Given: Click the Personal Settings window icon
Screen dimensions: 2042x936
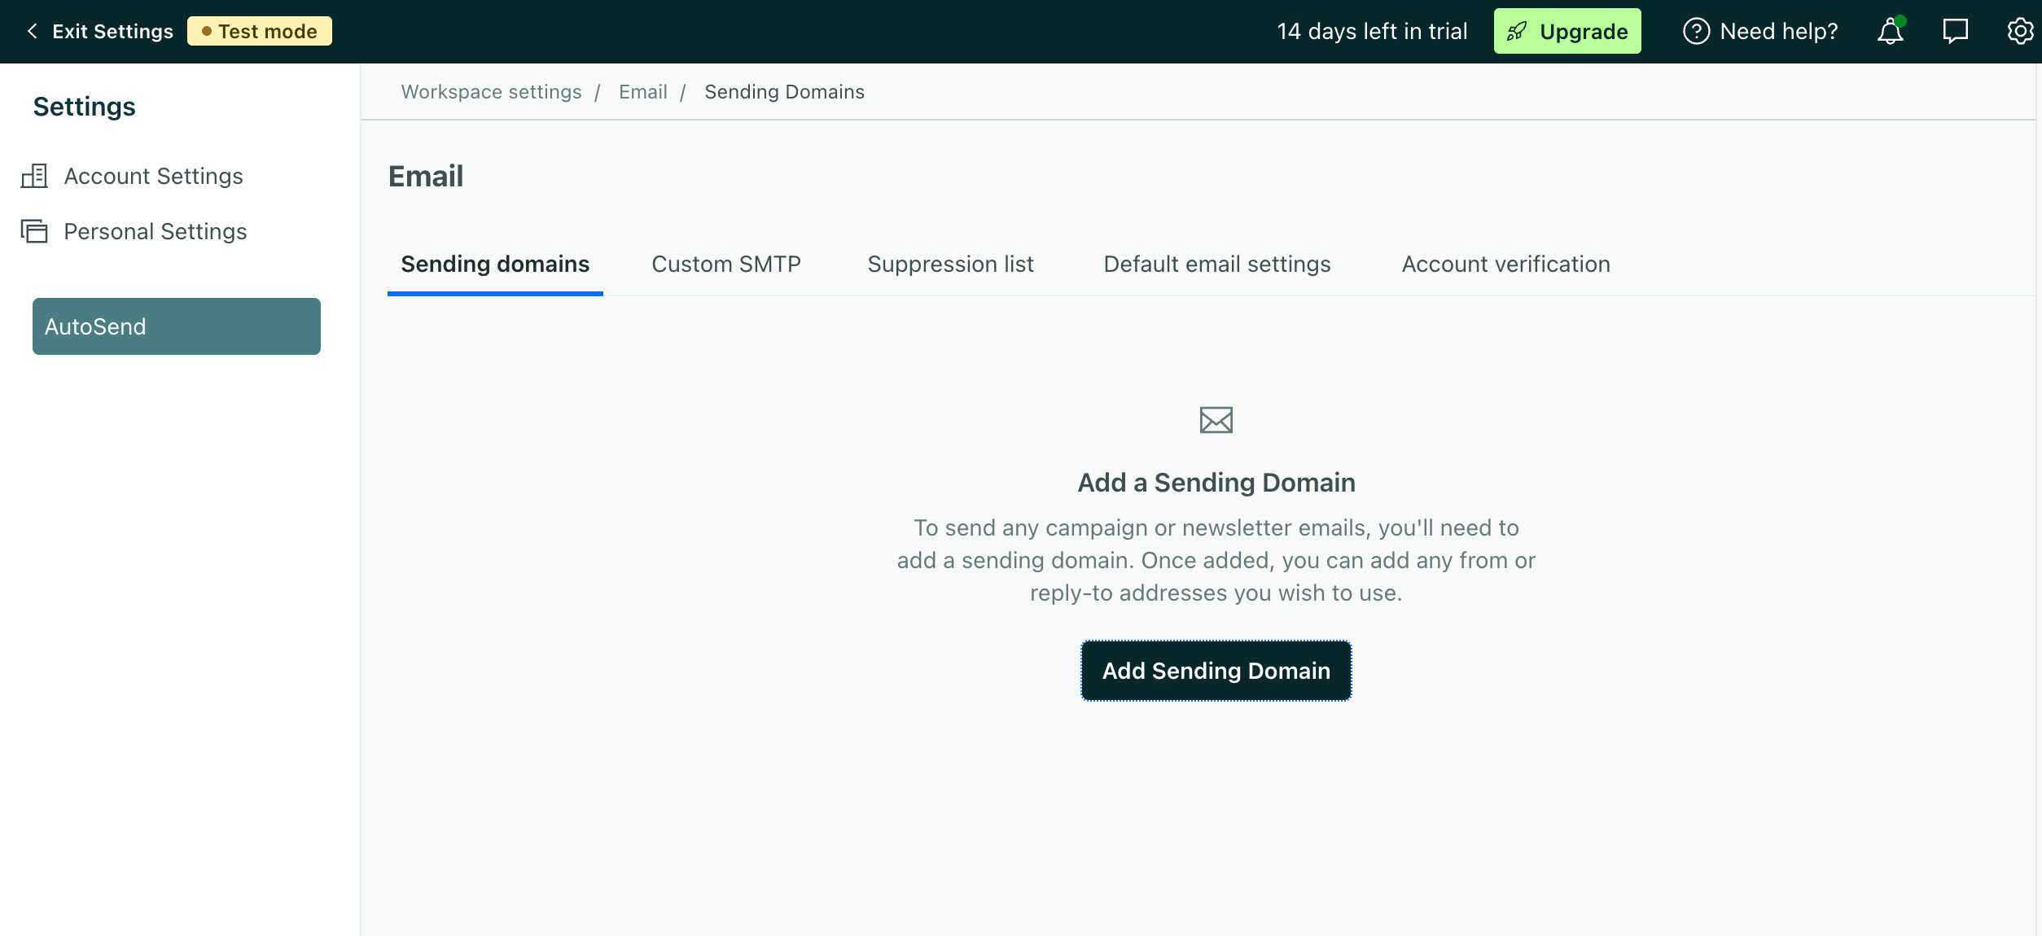Looking at the screenshot, I should pyautogui.click(x=34, y=231).
